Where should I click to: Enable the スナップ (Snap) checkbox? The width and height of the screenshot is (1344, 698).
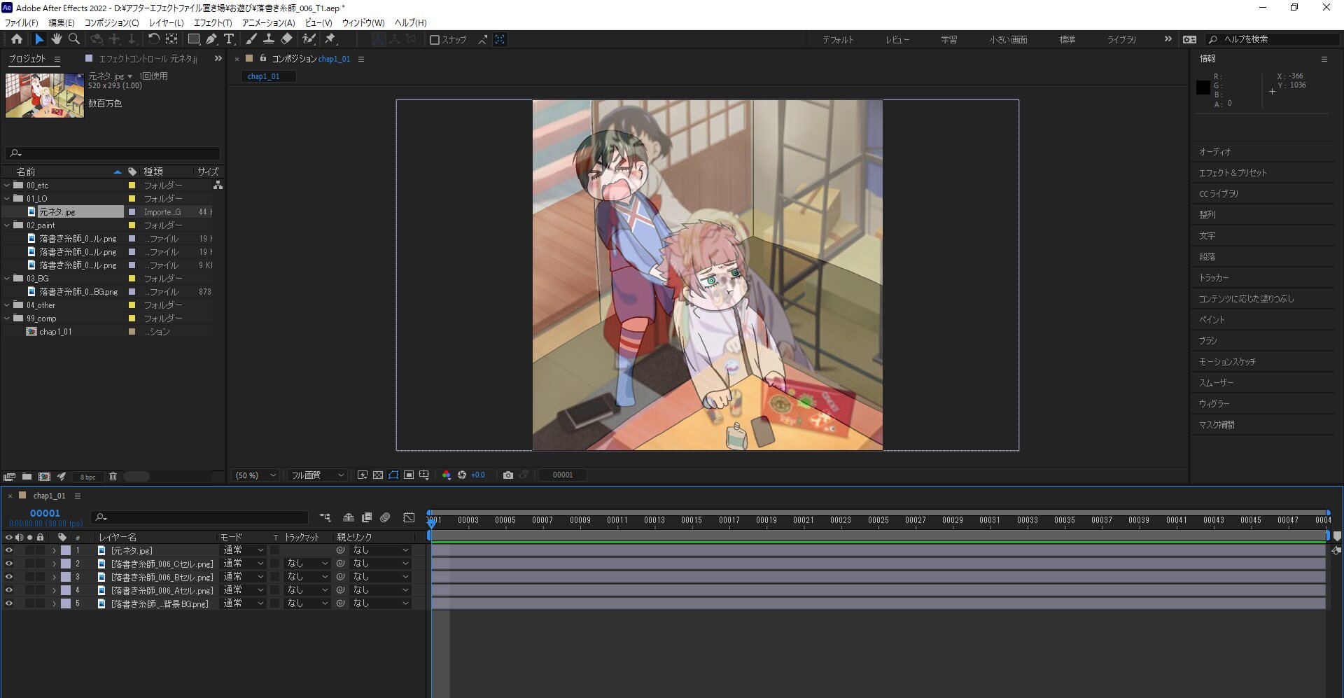coord(435,40)
